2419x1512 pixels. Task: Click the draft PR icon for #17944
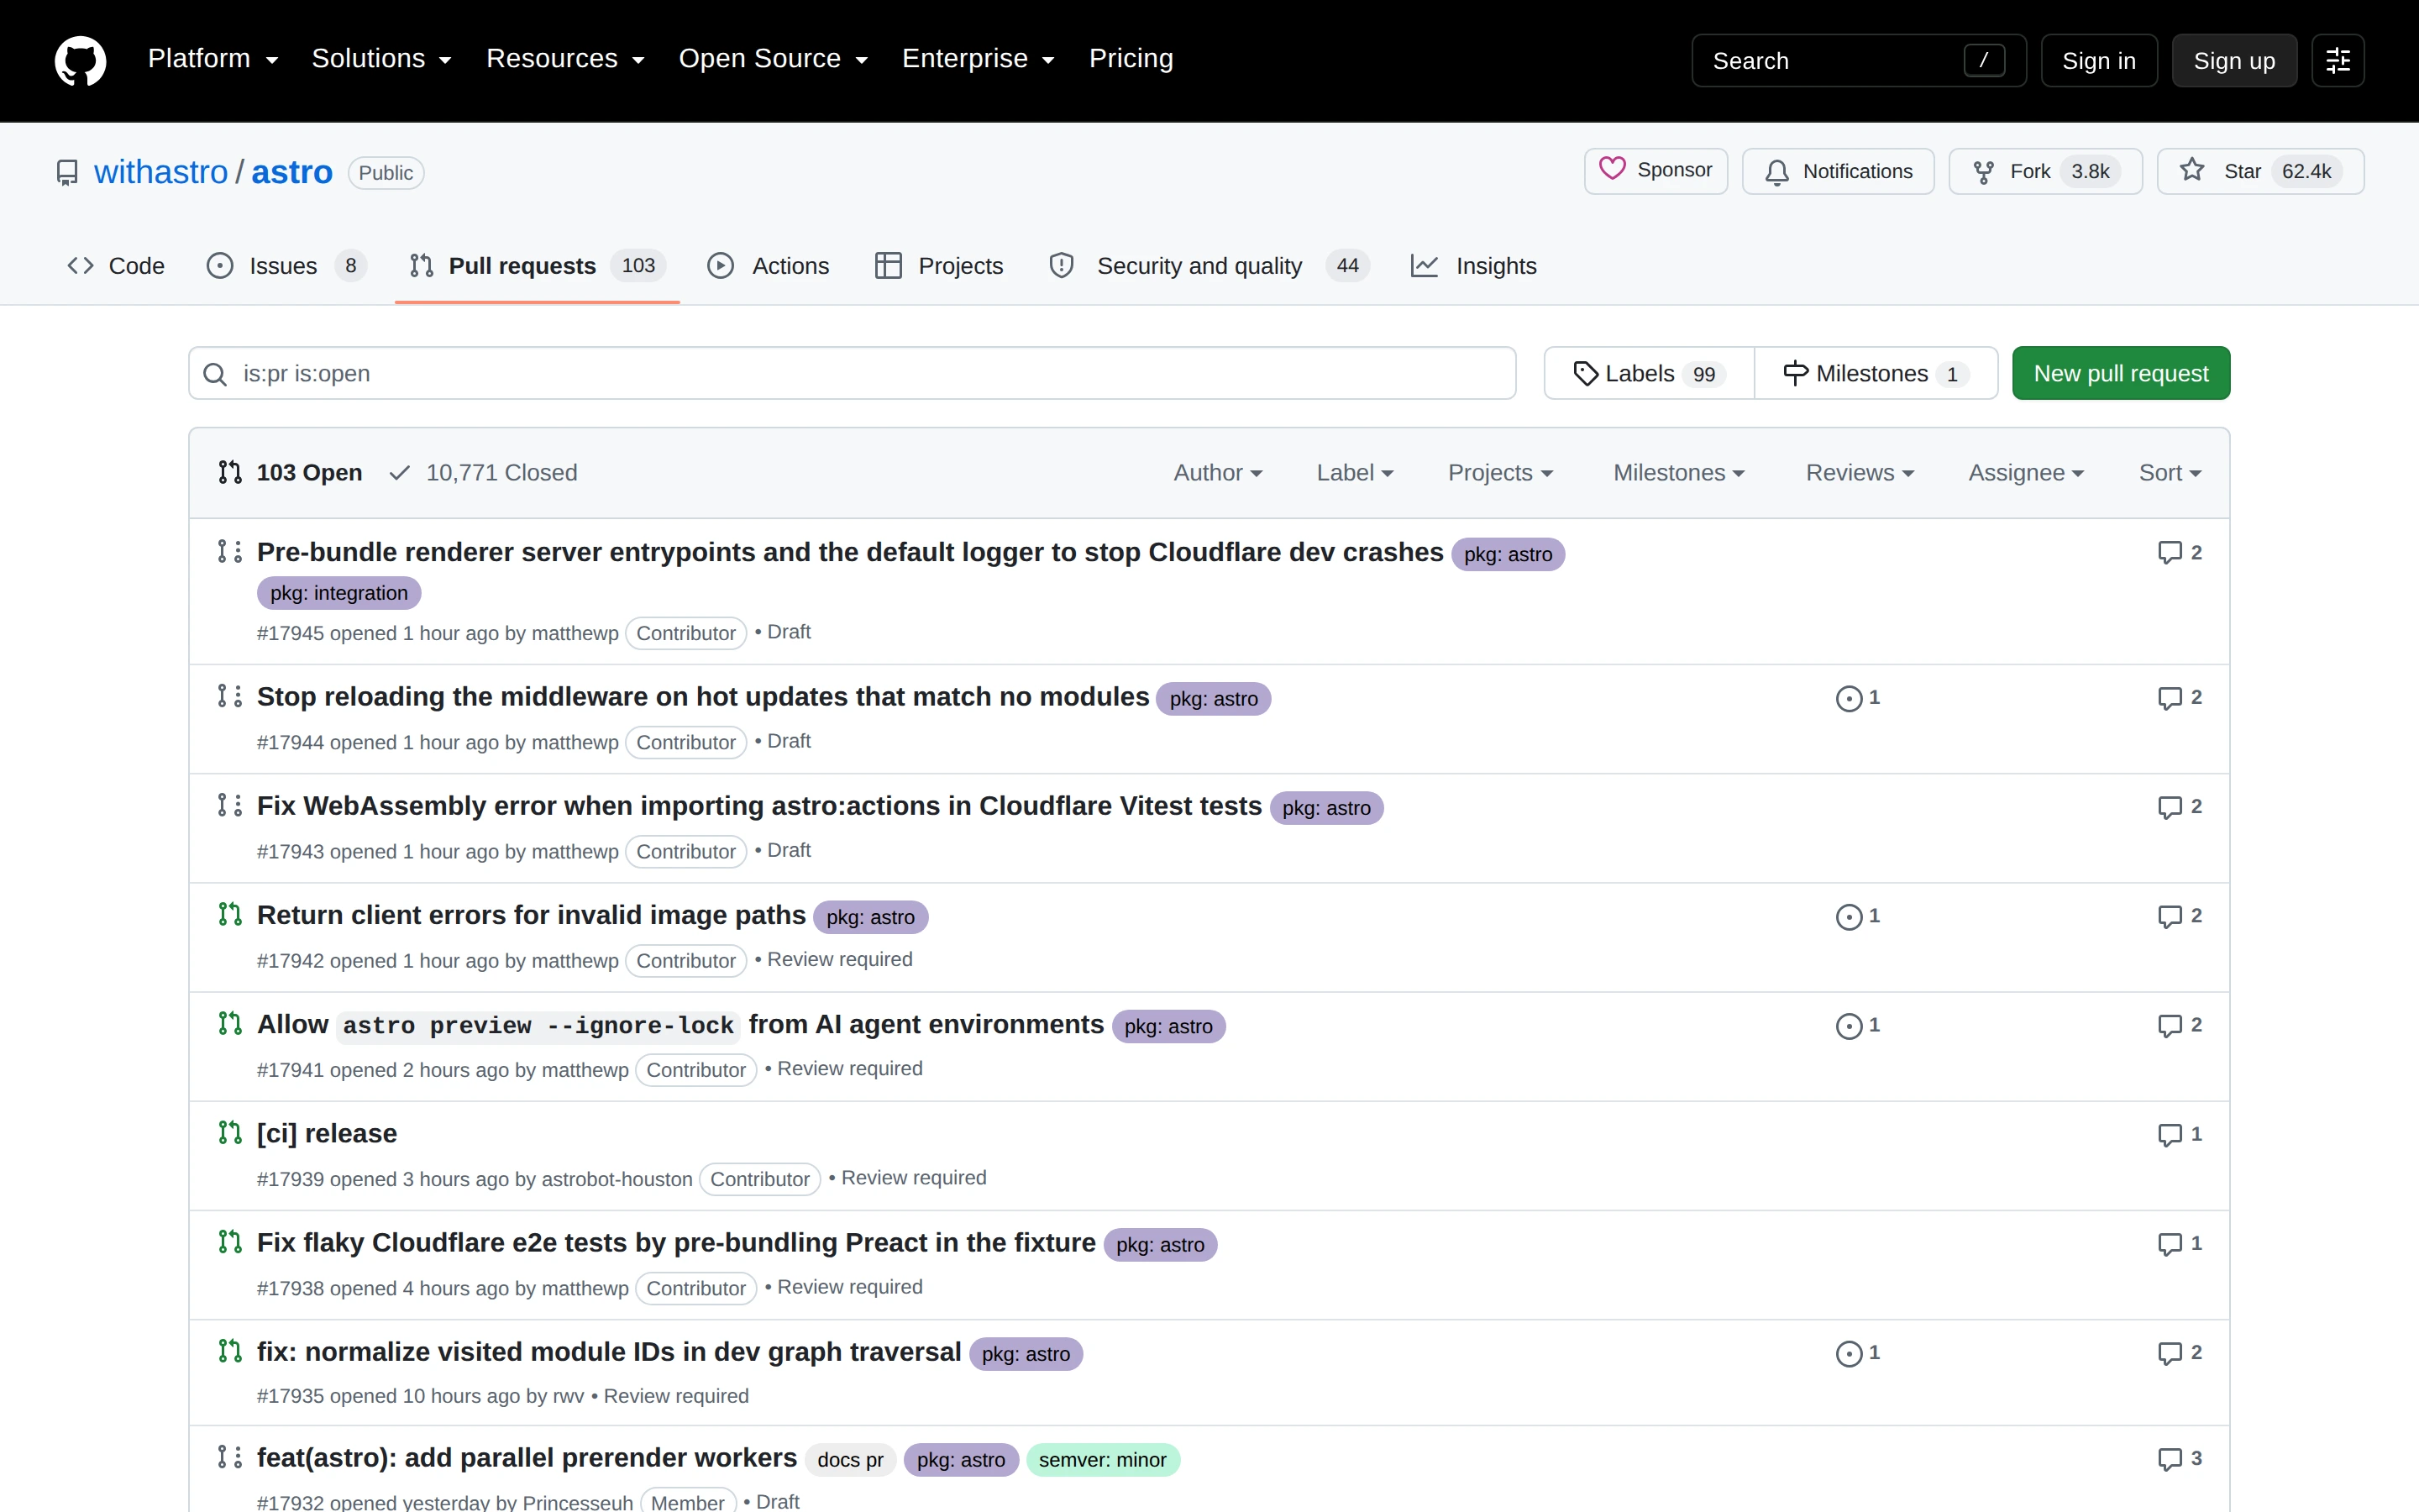[230, 696]
